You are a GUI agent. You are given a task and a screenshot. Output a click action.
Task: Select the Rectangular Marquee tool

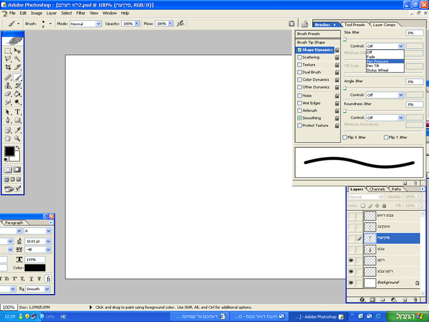(x=8, y=50)
